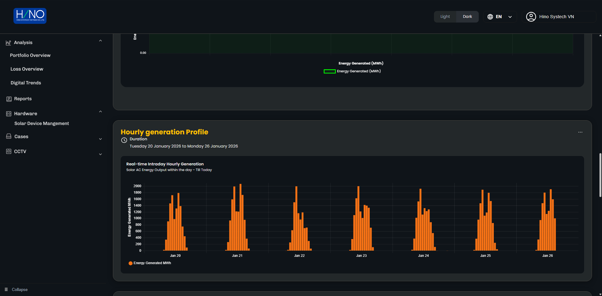Expand the CCTV menu chevron
The height and width of the screenshot is (296, 602).
100,154
